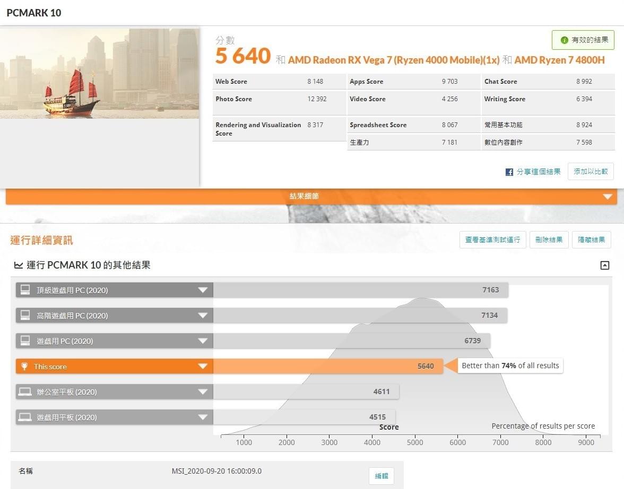The height and width of the screenshot is (489, 624).
Task: Click the desktop icon for 遊戲用 PC (2020)
Action: (x=25, y=341)
